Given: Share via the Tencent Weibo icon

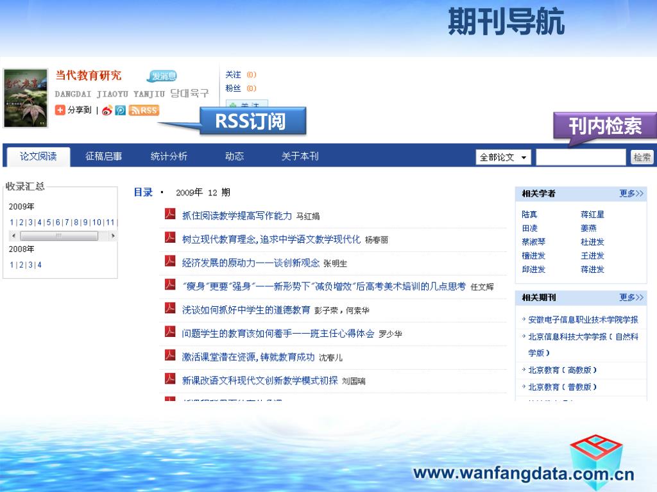Looking at the screenshot, I should coord(120,110).
